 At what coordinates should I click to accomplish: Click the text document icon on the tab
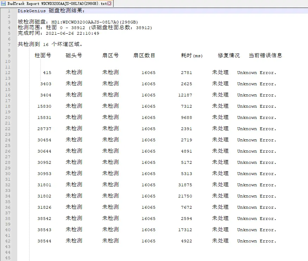[x=4, y=3]
